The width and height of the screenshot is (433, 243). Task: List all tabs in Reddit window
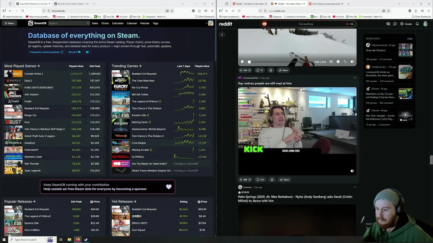coord(400,4)
